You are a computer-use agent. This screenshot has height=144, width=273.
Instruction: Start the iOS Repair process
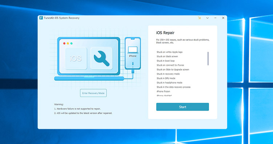tap(182, 107)
